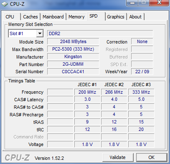Click RAS# to CAS# value 4
Viewport: 170px width, 164px height.
114,107
